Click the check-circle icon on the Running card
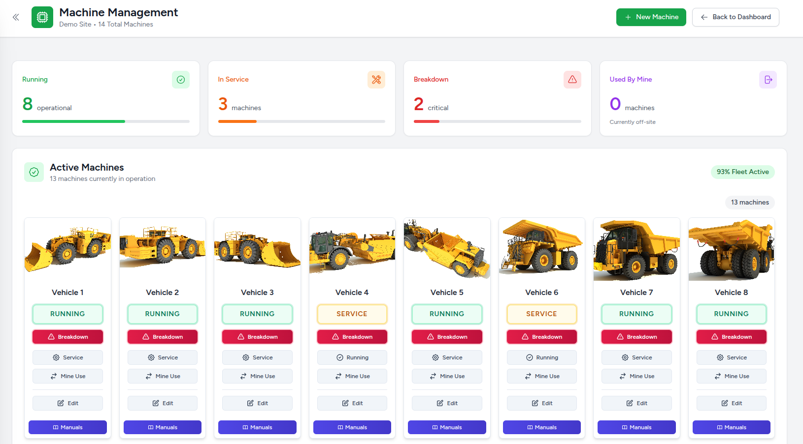Image resolution: width=803 pixels, height=444 pixels. point(181,79)
